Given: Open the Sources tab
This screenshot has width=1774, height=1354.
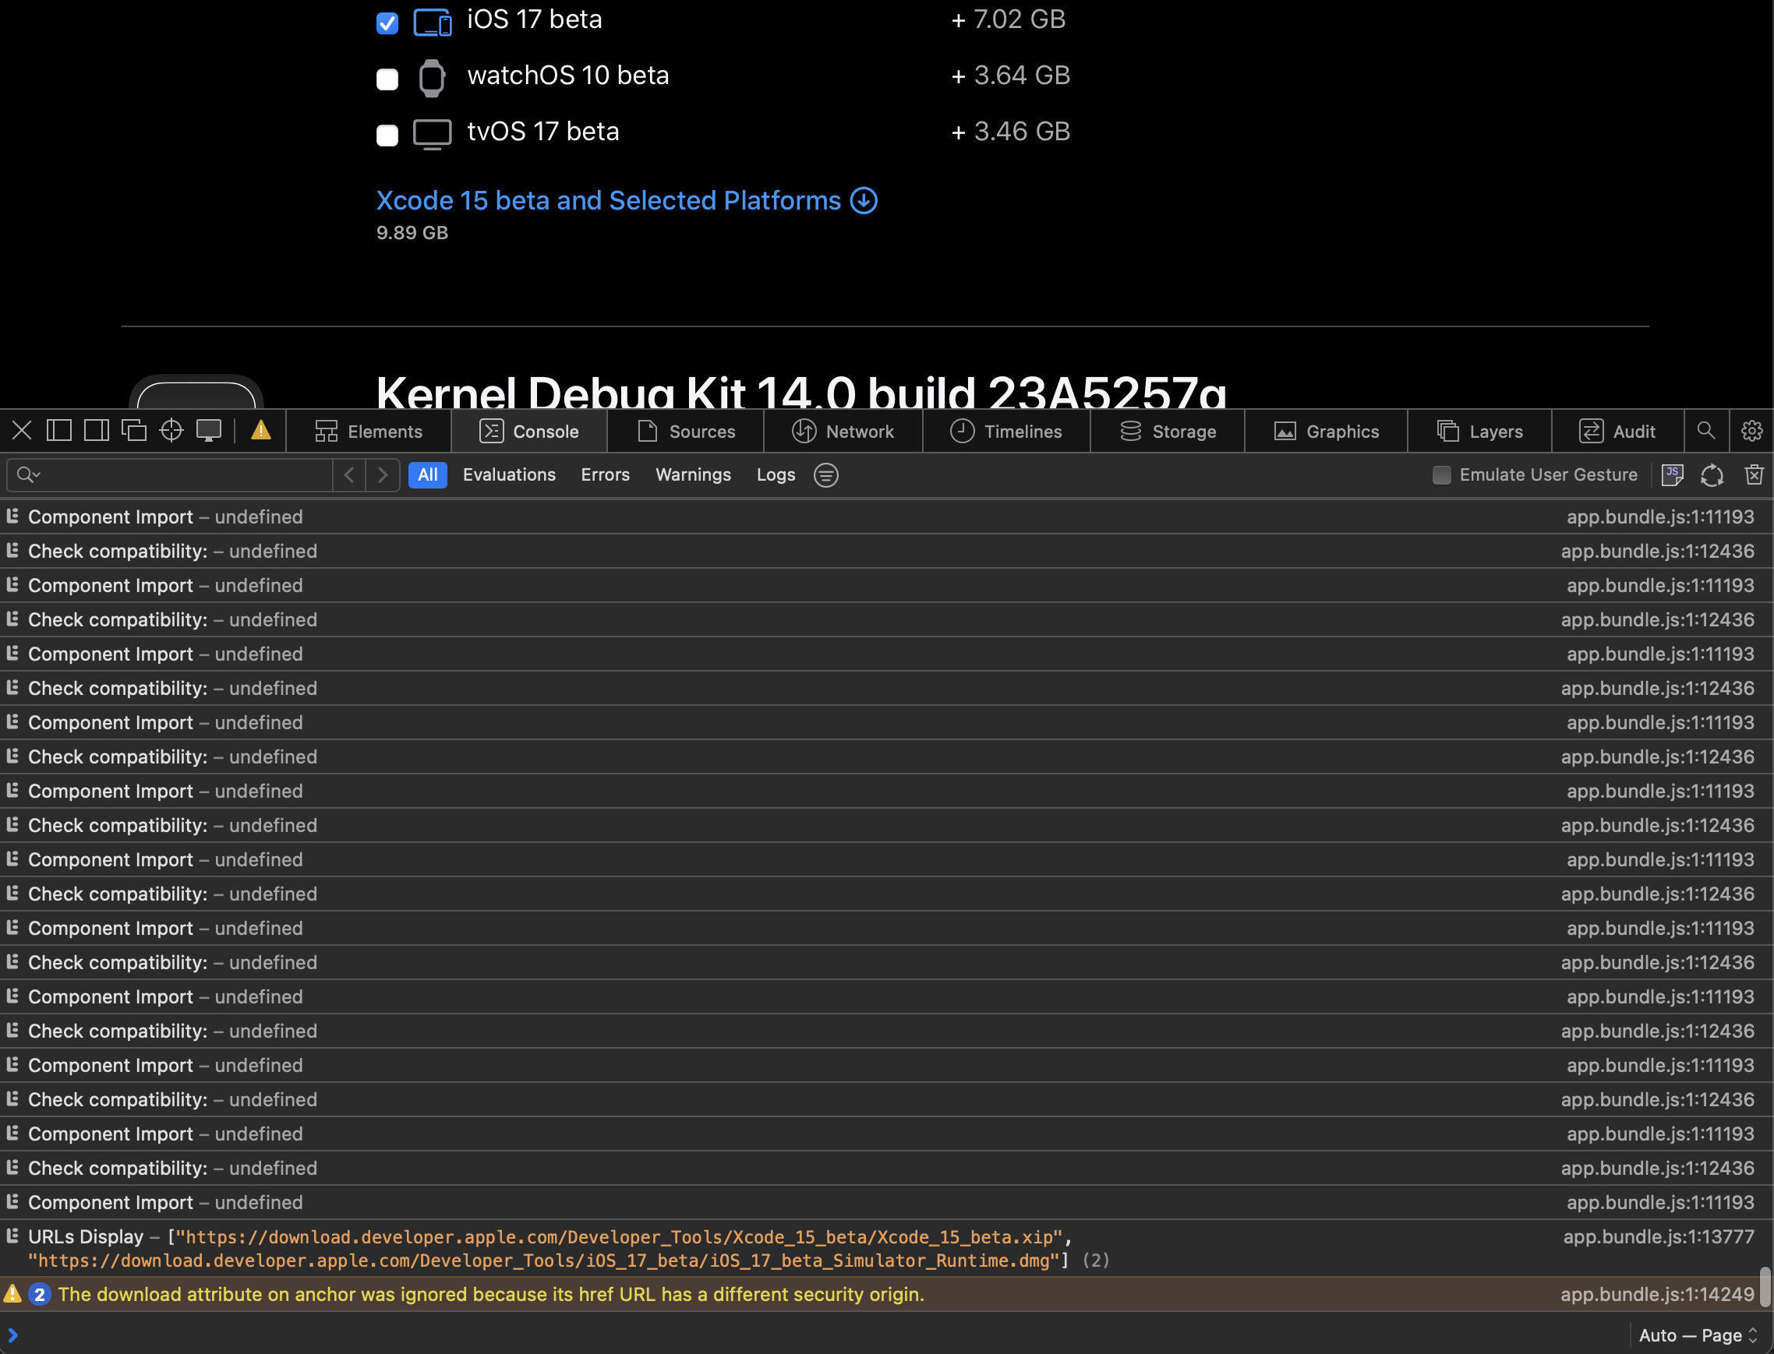Looking at the screenshot, I should click(x=686, y=432).
